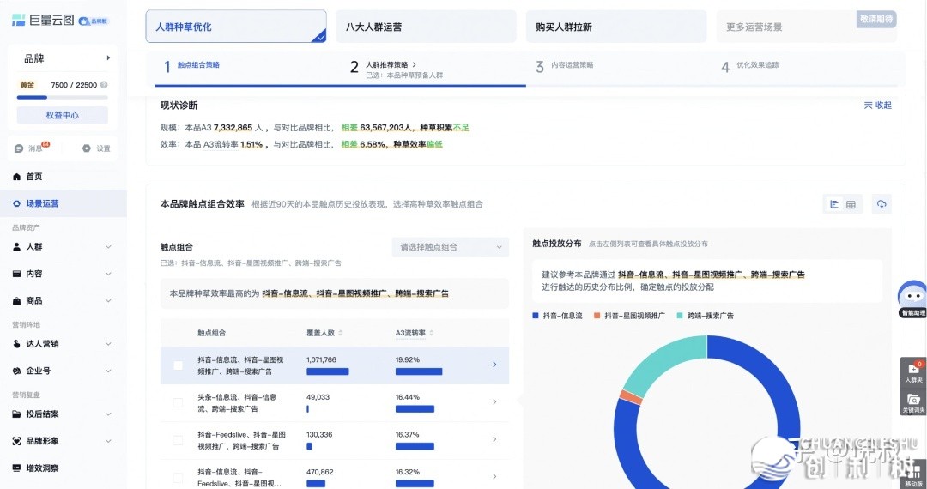Open 场景运营 in sidebar
The width and height of the screenshot is (927, 489).
(x=64, y=204)
